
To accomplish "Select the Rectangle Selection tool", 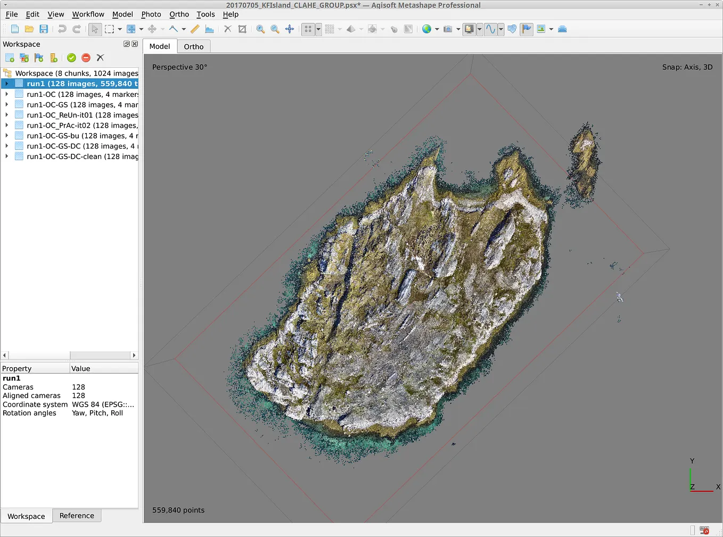I will pyautogui.click(x=110, y=29).
